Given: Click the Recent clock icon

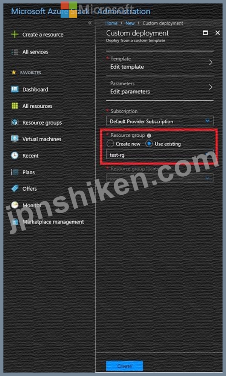Looking at the screenshot, I should click(x=15, y=155).
